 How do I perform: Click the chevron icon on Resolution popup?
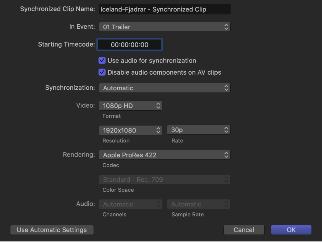(x=158, y=130)
